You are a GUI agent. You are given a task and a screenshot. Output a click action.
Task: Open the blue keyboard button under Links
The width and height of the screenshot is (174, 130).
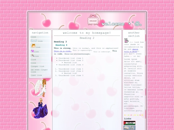(130, 127)
